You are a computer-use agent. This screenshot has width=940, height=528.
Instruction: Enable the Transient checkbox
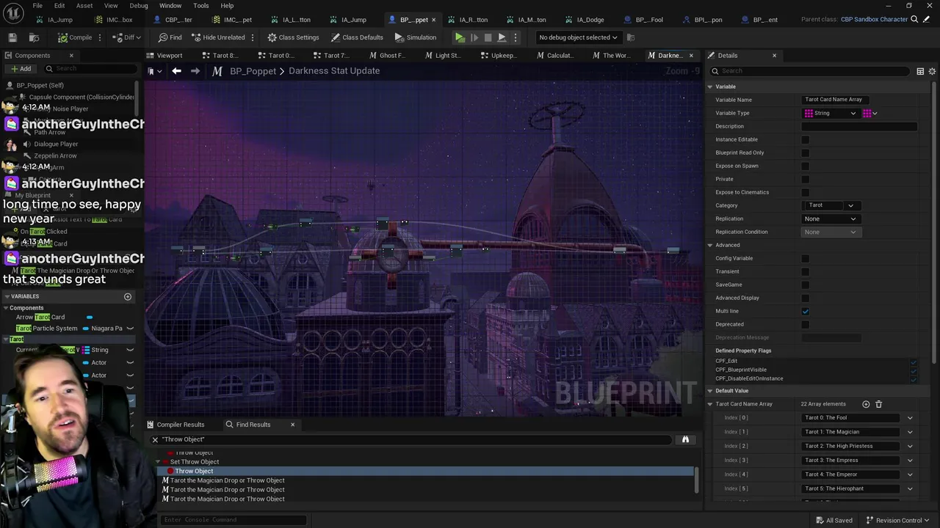(806, 271)
